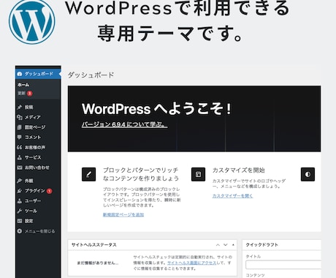The height and width of the screenshot is (278, 336).
Task: Click the pushpin icon for 投稿
Action: (x=20, y=107)
